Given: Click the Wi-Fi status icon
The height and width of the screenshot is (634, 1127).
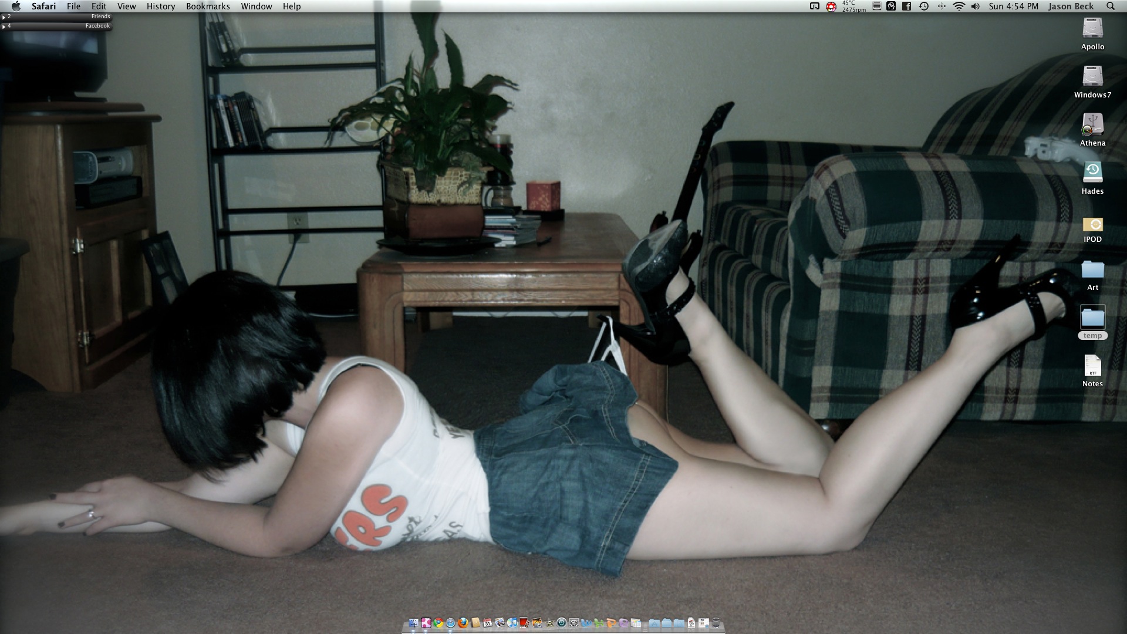Looking at the screenshot, I should pyautogui.click(x=959, y=6).
